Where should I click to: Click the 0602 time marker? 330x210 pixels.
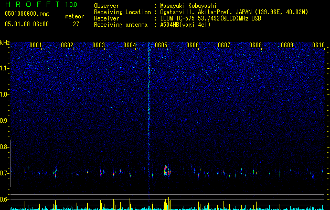pyautogui.click(x=67, y=45)
